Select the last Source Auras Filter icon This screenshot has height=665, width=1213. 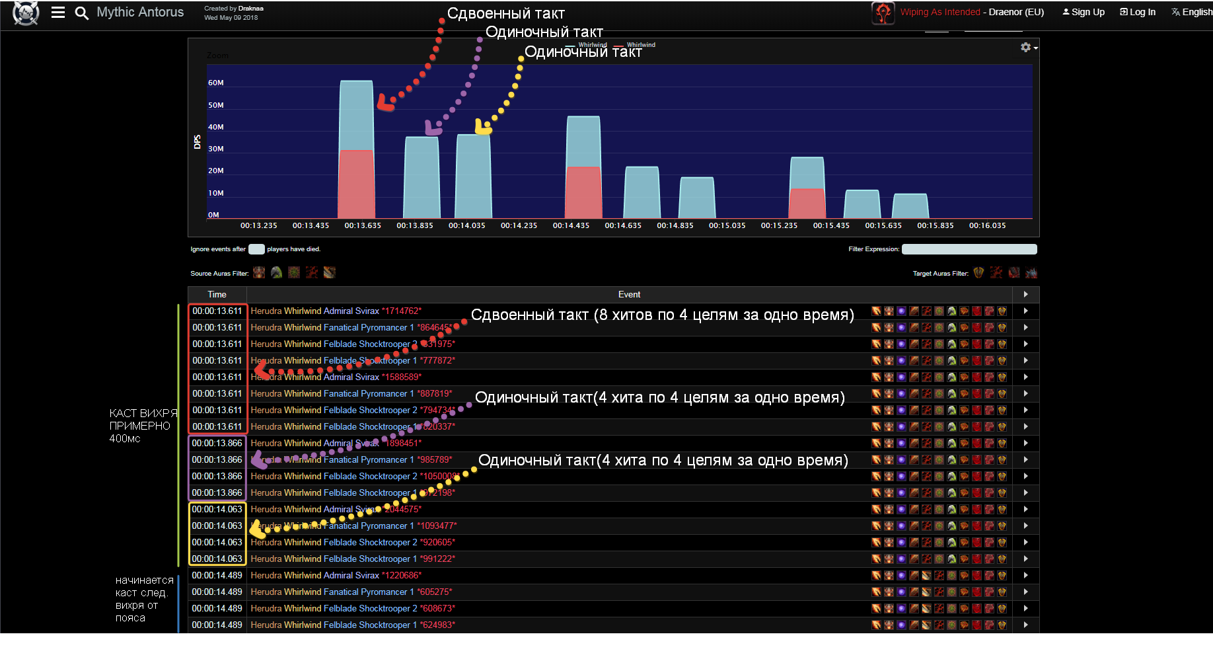coord(330,272)
